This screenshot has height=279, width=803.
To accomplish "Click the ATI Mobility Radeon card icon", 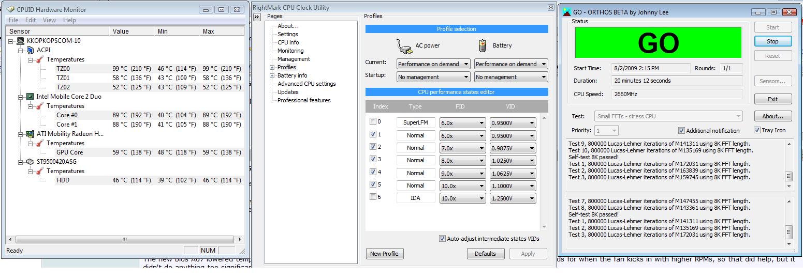I will [30, 134].
